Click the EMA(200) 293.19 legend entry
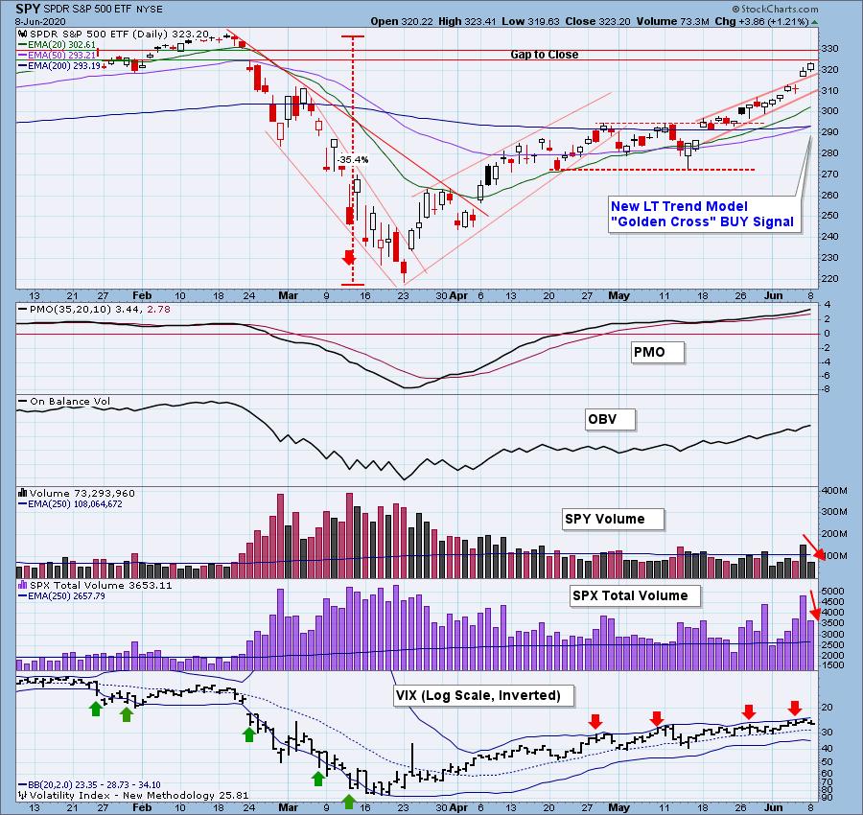Image resolution: width=863 pixels, height=815 pixels. 64,66
